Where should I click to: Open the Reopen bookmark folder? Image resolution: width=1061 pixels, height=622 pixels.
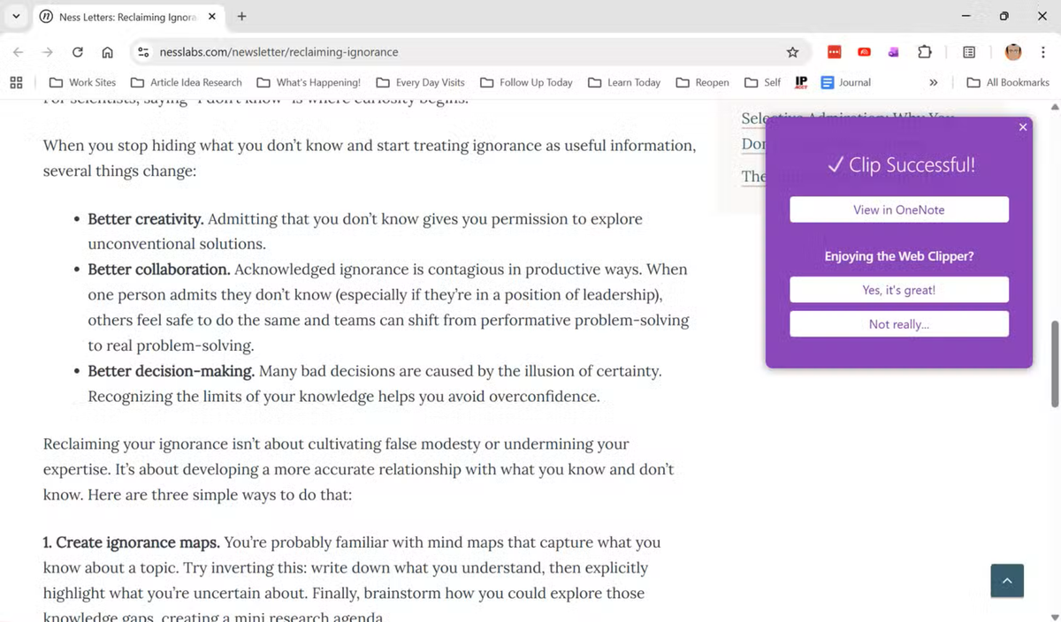[x=702, y=82]
